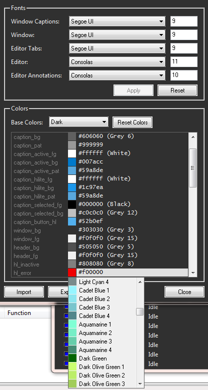
Task: Open the Editor font dropdown showing Consolas
Action: coord(117,61)
